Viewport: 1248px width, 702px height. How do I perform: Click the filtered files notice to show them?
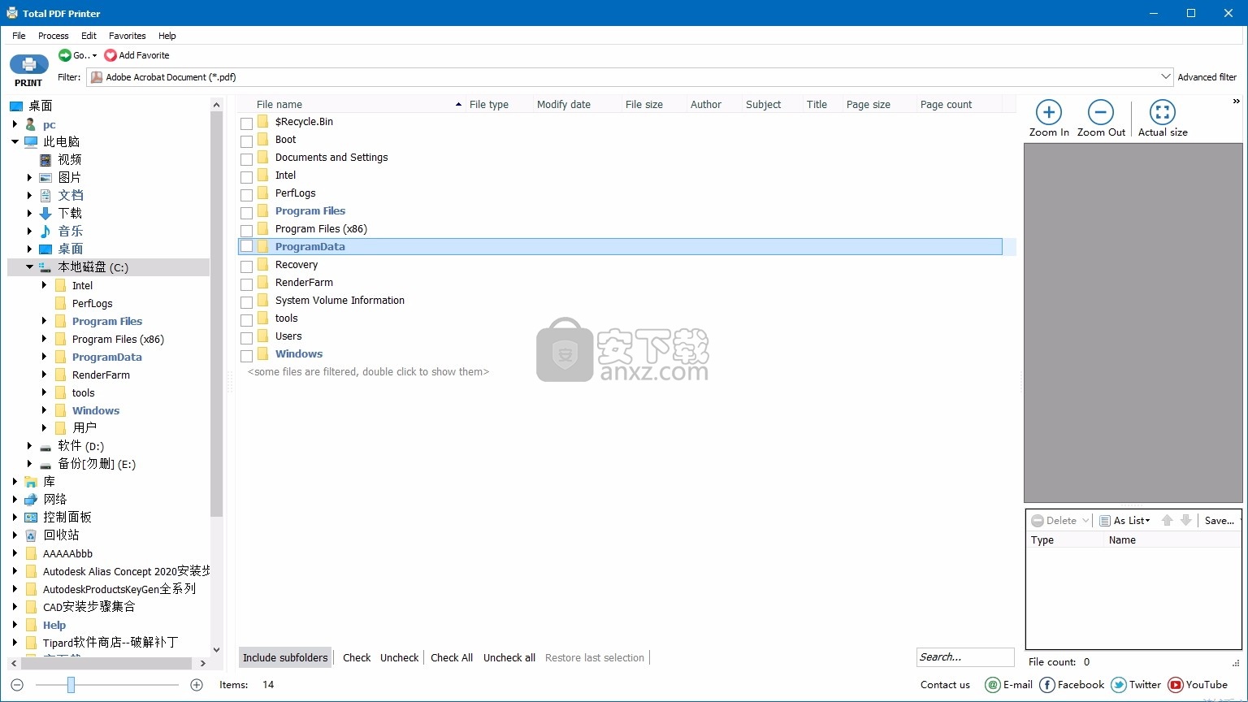[368, 371]
